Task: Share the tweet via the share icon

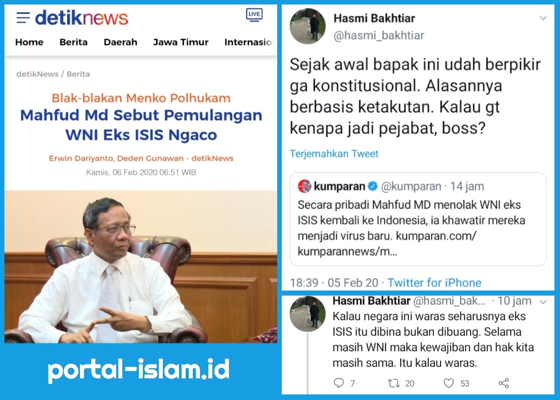Action: coord(503,383)
